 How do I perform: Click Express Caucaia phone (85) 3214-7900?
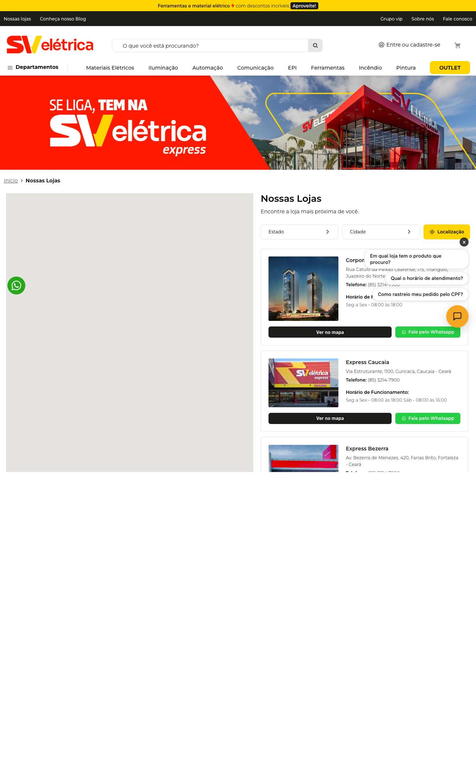click(x=383, y=380)
